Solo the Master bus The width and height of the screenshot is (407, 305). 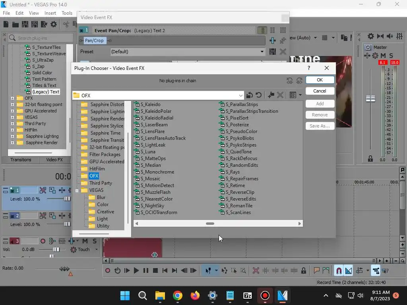(x=391, y=56)
